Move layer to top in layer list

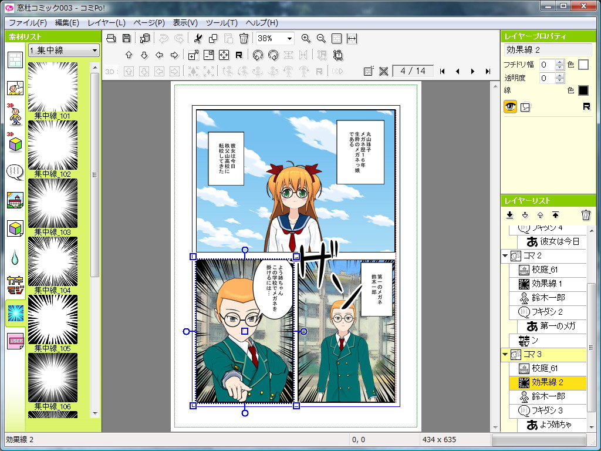click(555, 215)
